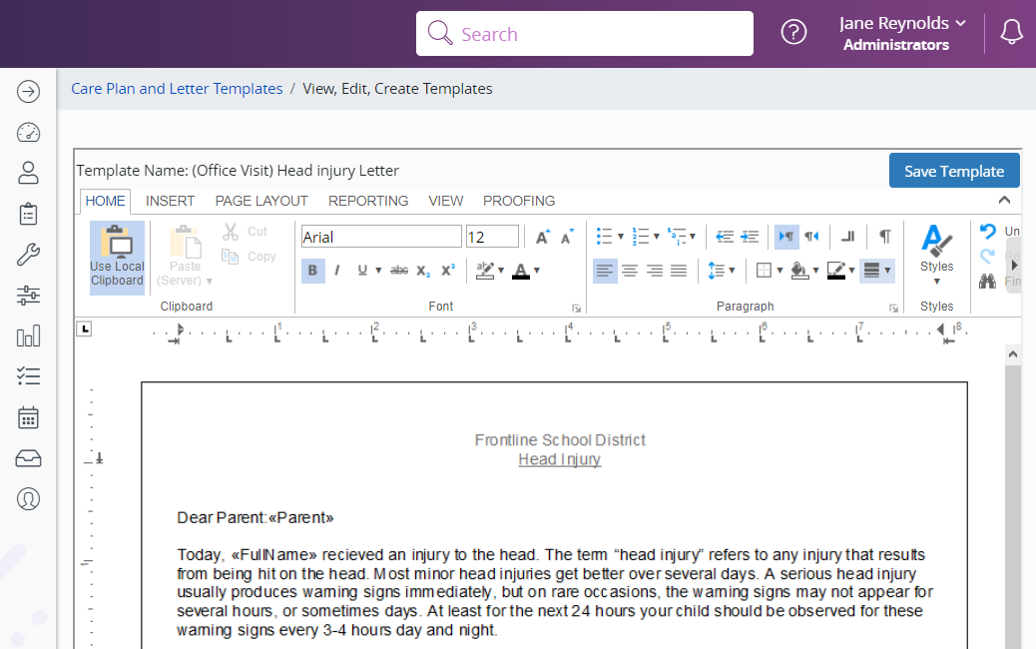Enable italic formatting
Viewport: 1036px width, 649px height.
point(339,271)
